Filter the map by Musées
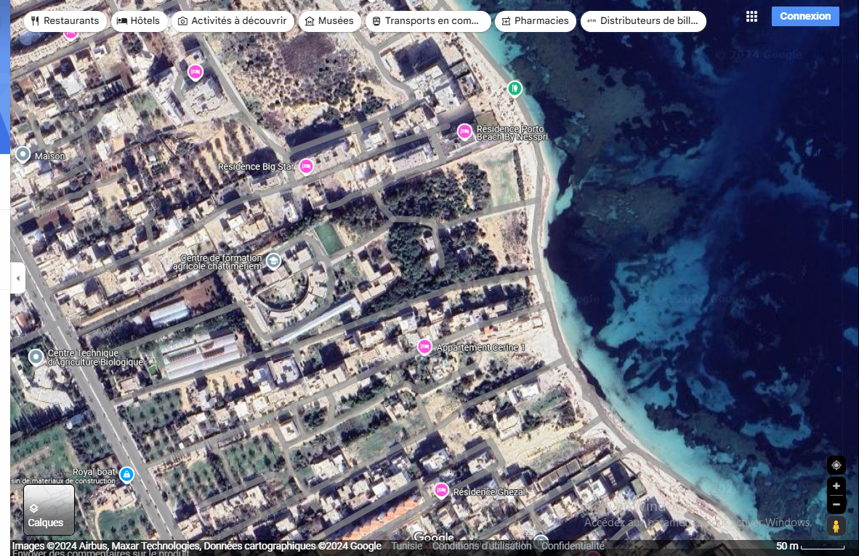Screen dimensions: 859x556 tap(330, 21)
